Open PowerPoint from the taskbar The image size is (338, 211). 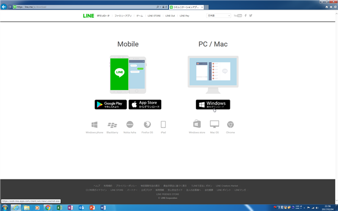coord(92,208)
